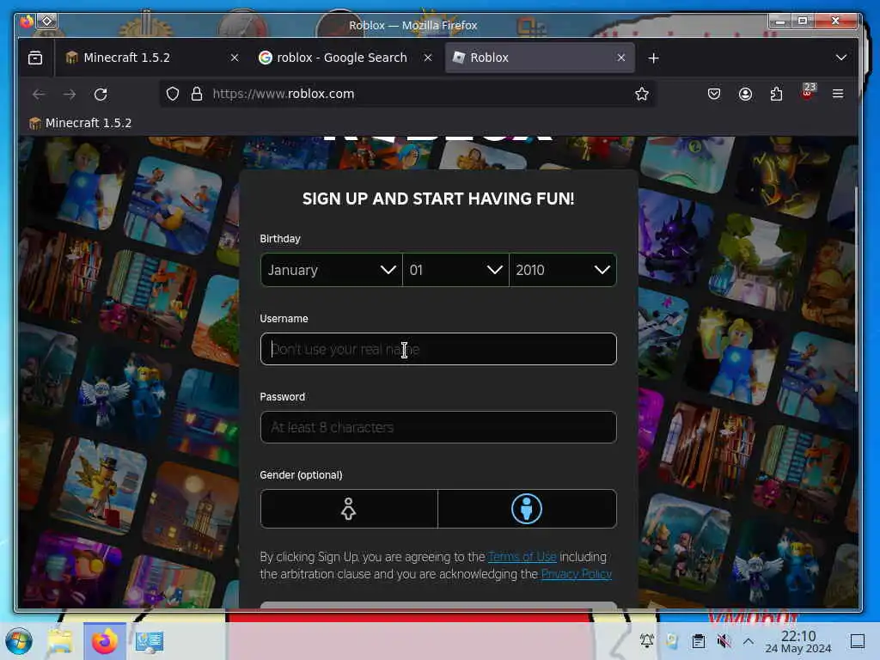
Task: Click the show desktop button
Action: [858, 641]
